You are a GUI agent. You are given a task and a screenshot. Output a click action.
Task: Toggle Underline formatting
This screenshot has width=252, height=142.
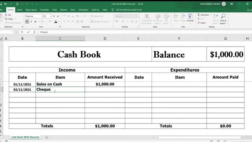point(35,21)
